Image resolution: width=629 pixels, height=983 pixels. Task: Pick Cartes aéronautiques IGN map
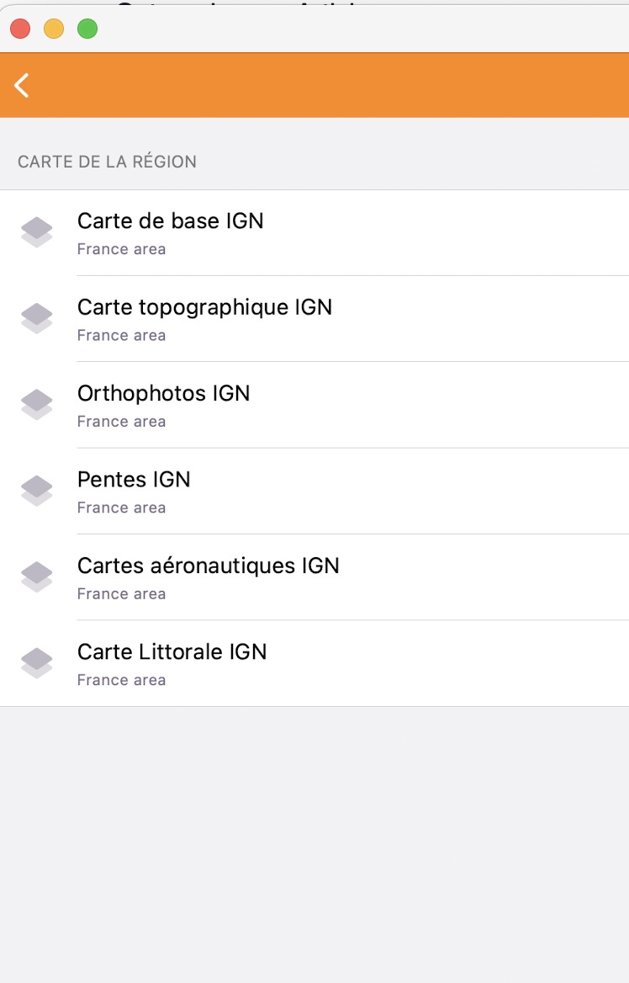208,566
